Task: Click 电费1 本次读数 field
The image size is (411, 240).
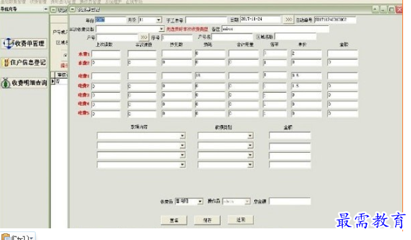Action: pos(142,75)
